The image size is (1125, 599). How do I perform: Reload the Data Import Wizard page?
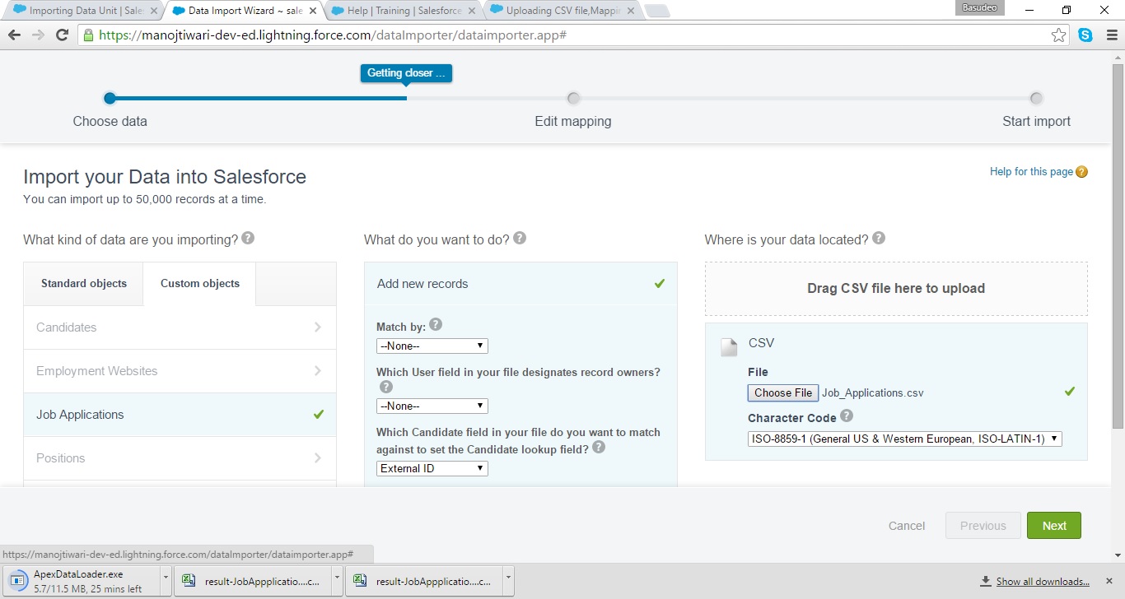(62, 35)
